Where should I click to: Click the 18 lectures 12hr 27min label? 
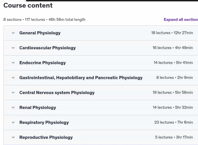(x=172, y=33)
